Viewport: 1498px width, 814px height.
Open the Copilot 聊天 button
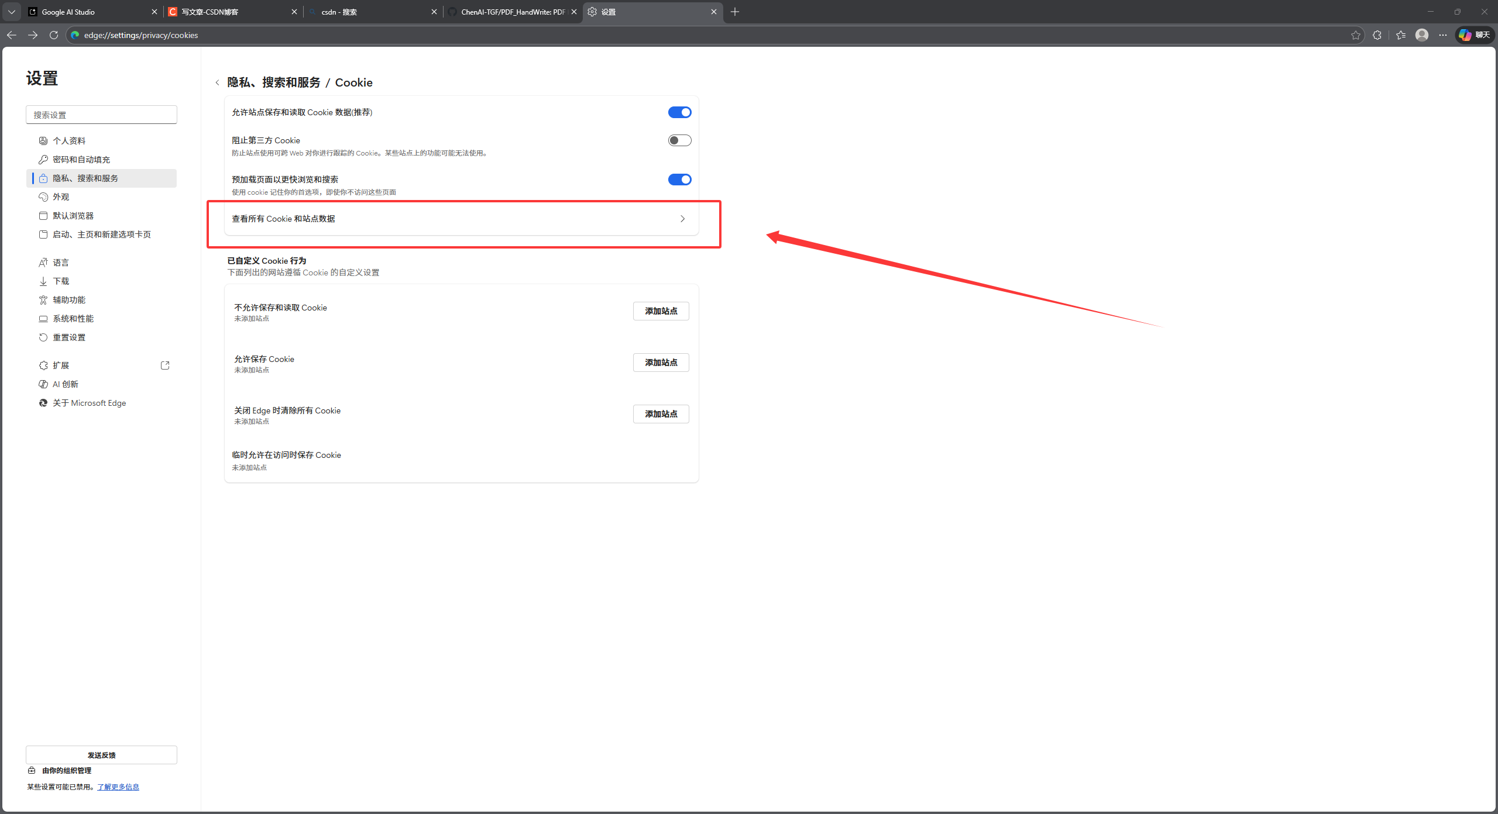tap(1474, 35)
